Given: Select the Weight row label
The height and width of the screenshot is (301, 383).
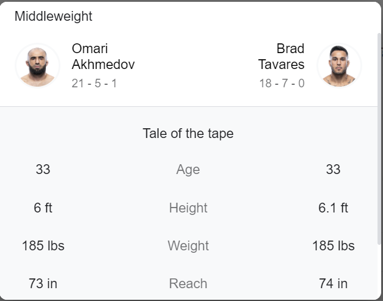Looking at the screenshot, I should point(188,245).
